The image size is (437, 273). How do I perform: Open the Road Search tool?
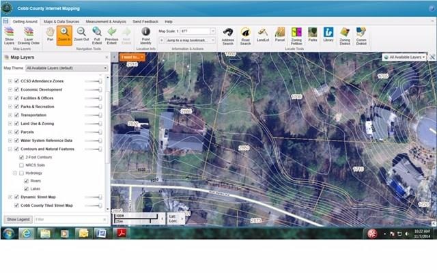(x=245, y=35)
